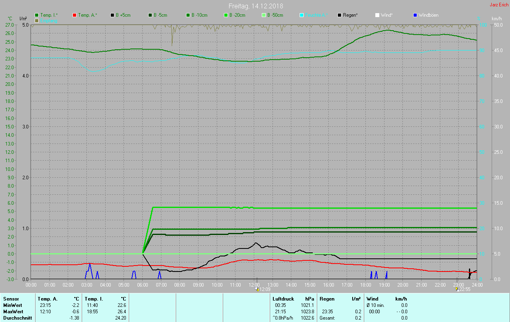Click the 12:00 label on time axis
Screen dimensions: 510x322
(x=254, y=285)
